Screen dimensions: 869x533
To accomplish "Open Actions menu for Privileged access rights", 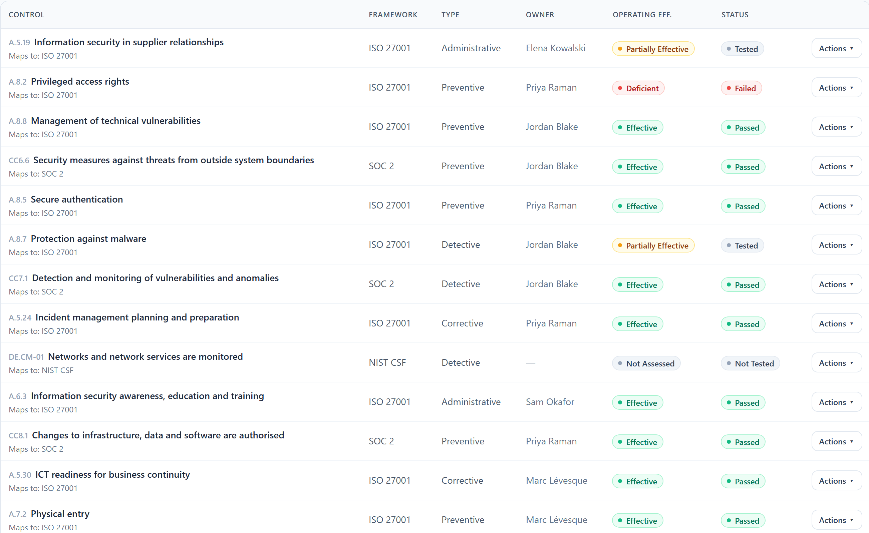I will click(x=836, y=88).
